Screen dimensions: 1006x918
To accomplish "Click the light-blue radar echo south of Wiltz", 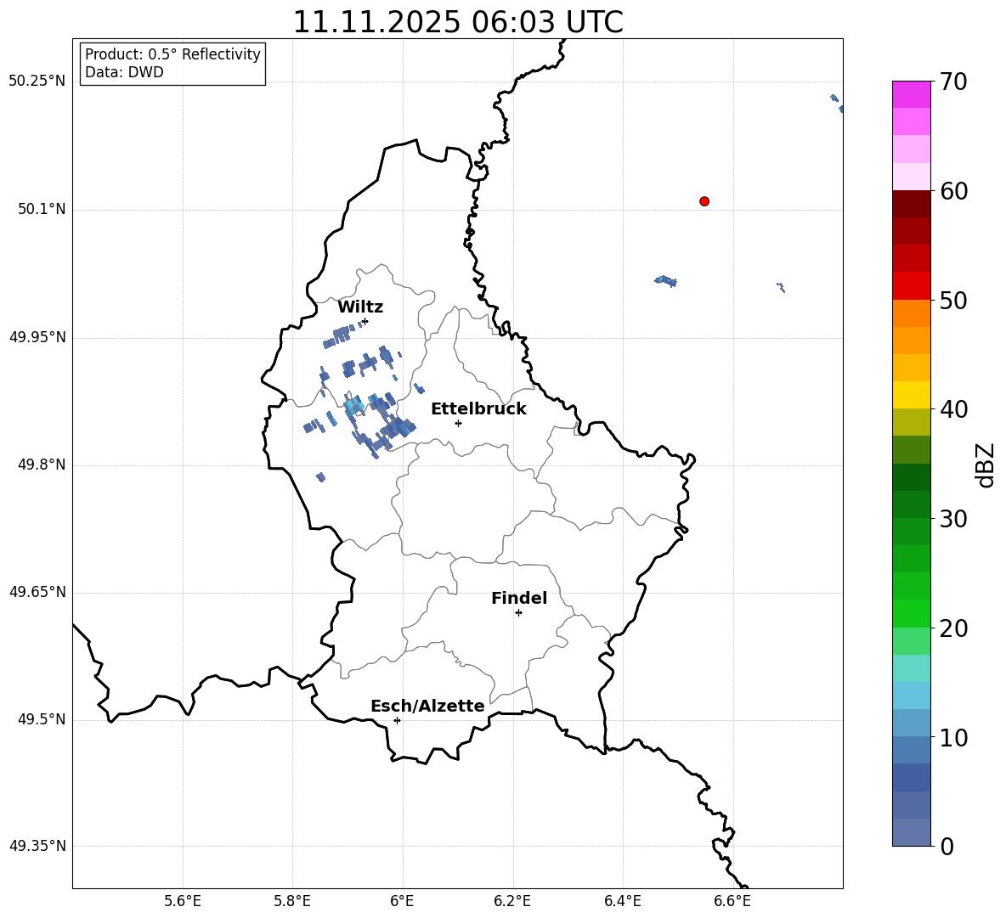I will click(353, 405).
